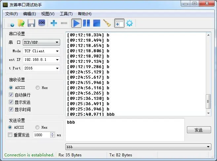Enable the 重复发送 checkbox
217x161 pixels.
pyautogui.click(x=10, y=135)
